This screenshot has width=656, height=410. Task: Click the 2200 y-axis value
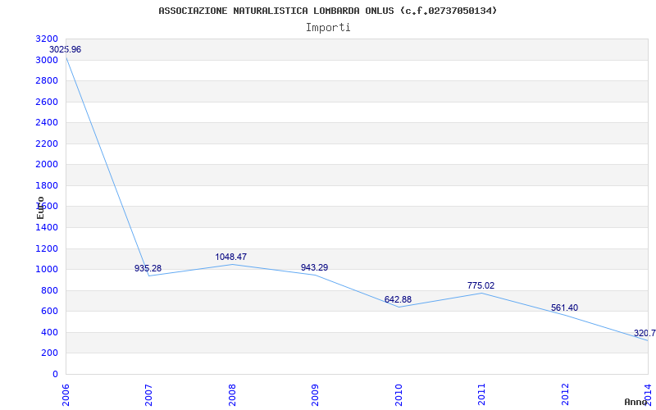(x=48, y=143)
